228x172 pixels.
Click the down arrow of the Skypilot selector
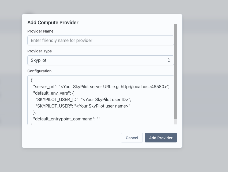[x=169, y=62]
